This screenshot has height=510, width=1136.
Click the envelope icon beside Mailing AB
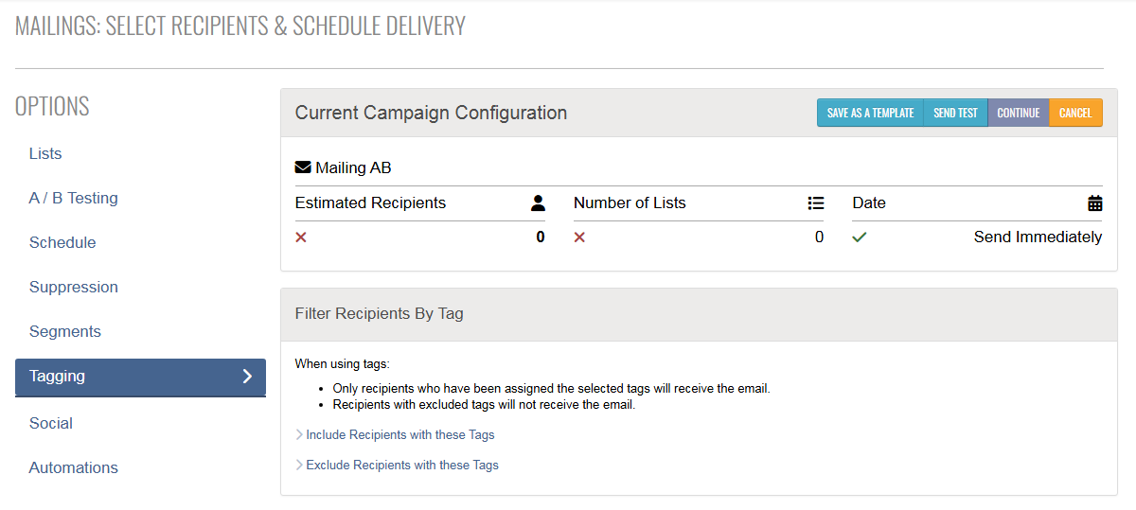pos(303,167)
